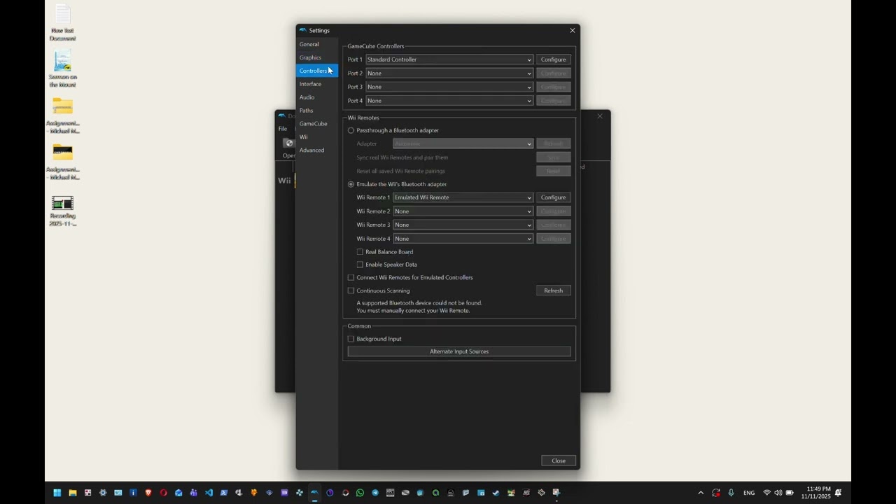Click Refresh next to Continuous Scanning

(x=554, y=290)
